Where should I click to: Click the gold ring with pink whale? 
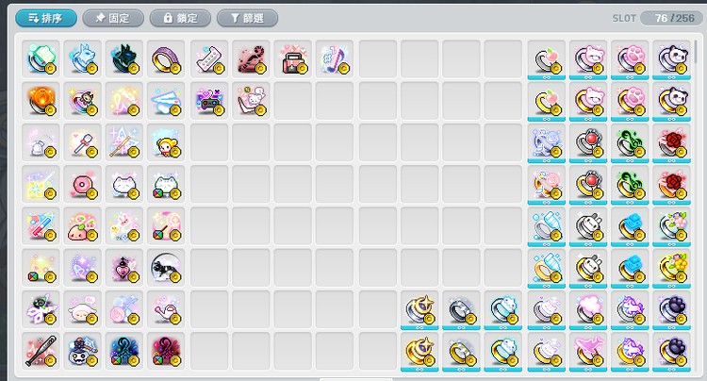(588, 352)
